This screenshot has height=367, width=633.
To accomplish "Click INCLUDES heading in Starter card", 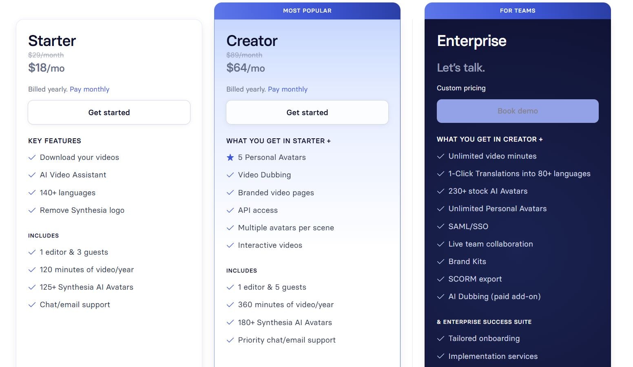I will (43, 236).
